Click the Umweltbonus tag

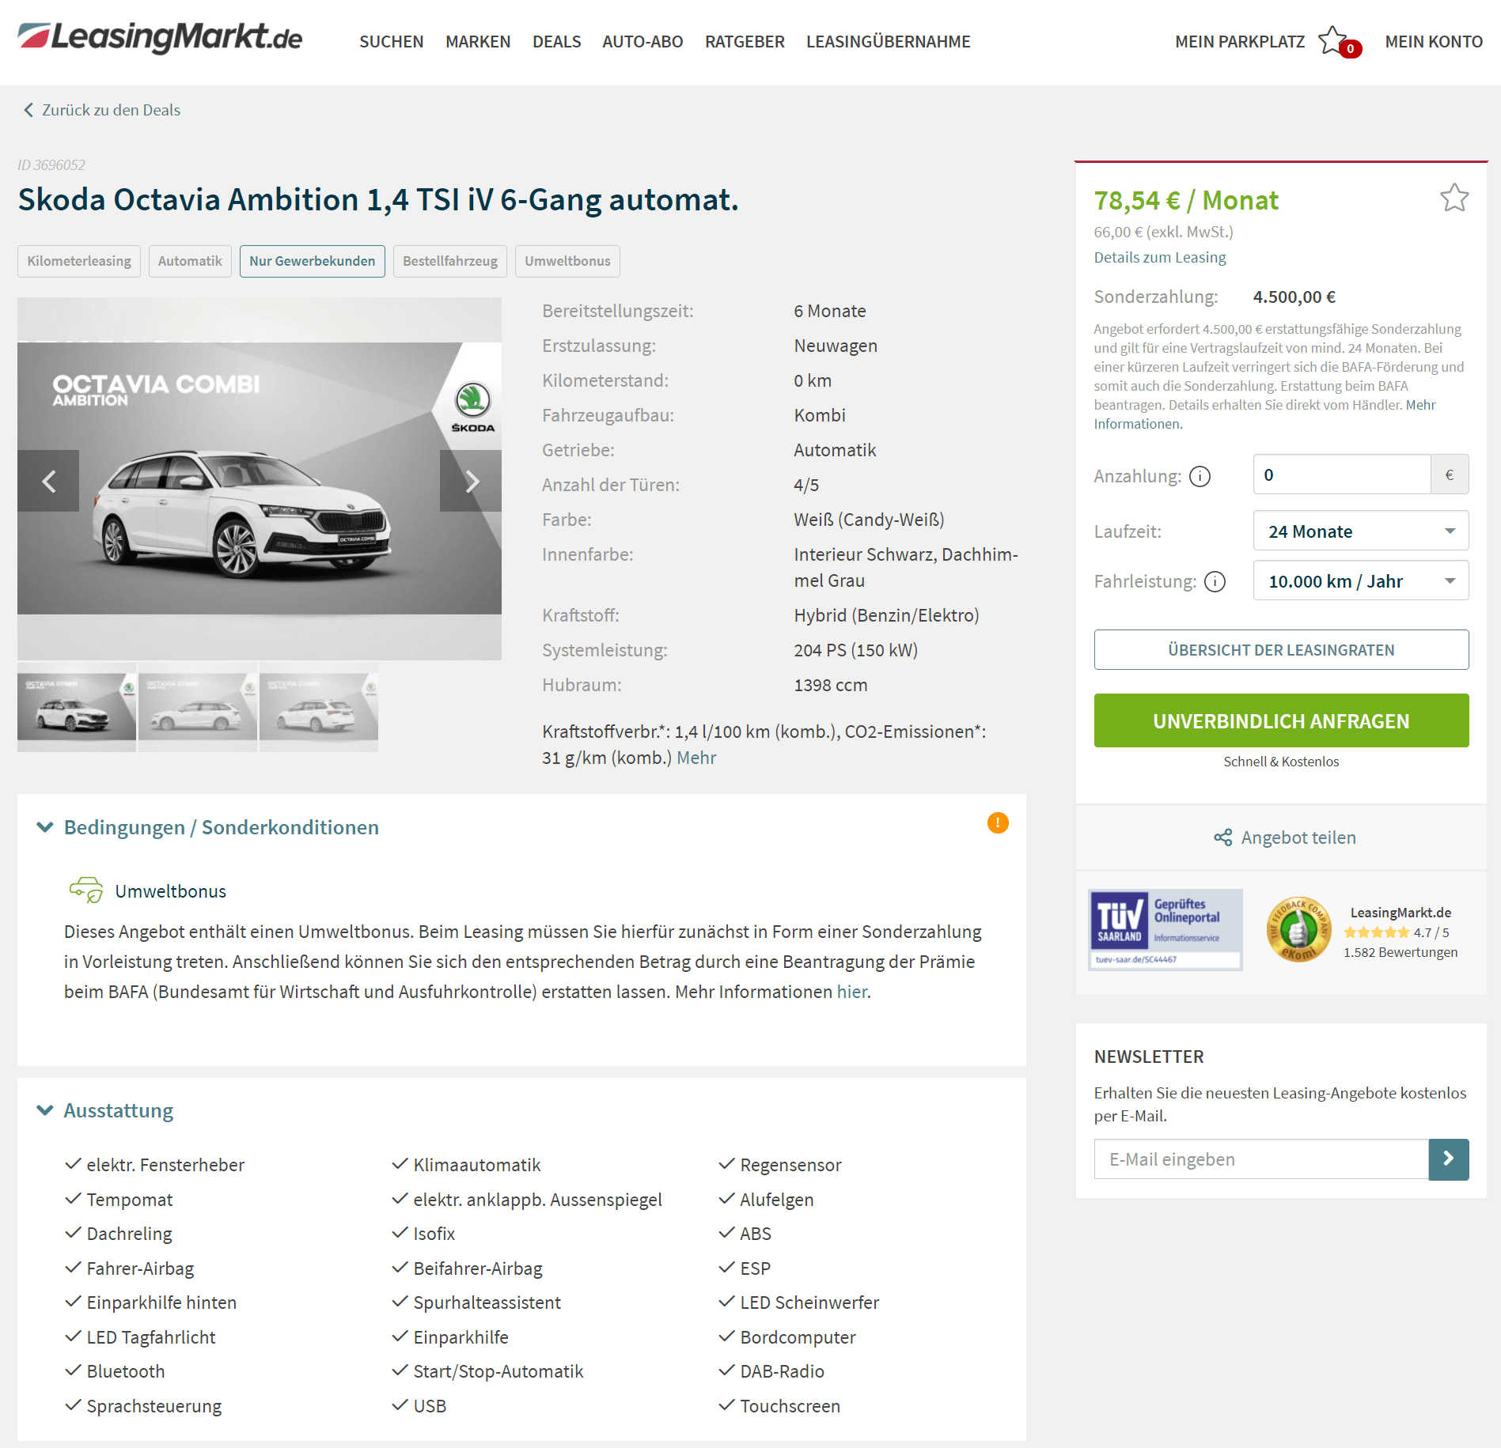coord(567,261)
